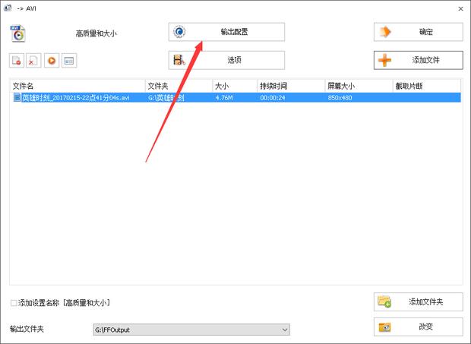Viewport: 471px width, 344px height.
Task: Enable the 添加设置名称 checkbox
Action: coord(14,303)
